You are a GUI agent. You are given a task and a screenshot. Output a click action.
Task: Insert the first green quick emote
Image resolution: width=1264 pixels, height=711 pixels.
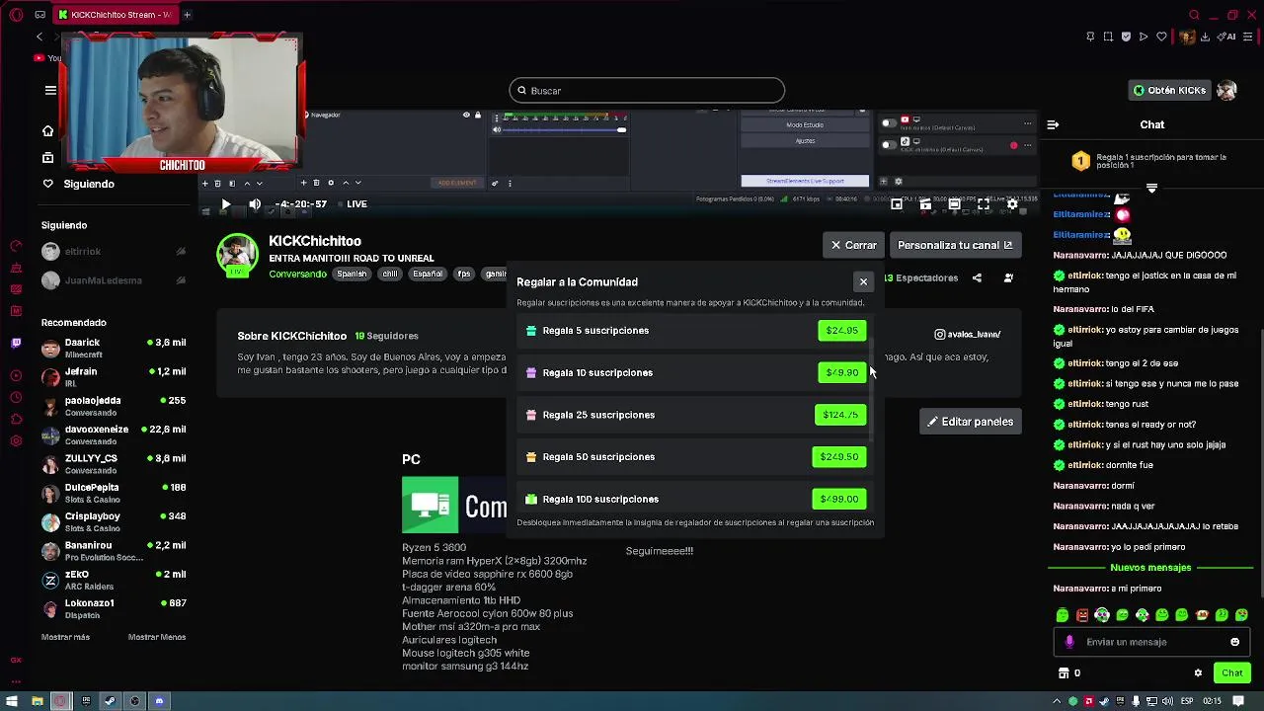(x=1063, y=615)
